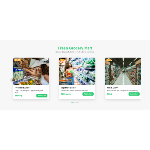This screenshot has height=150, width=150.
Task: Click the previous slide arrow on carousel
Action: 12,80
